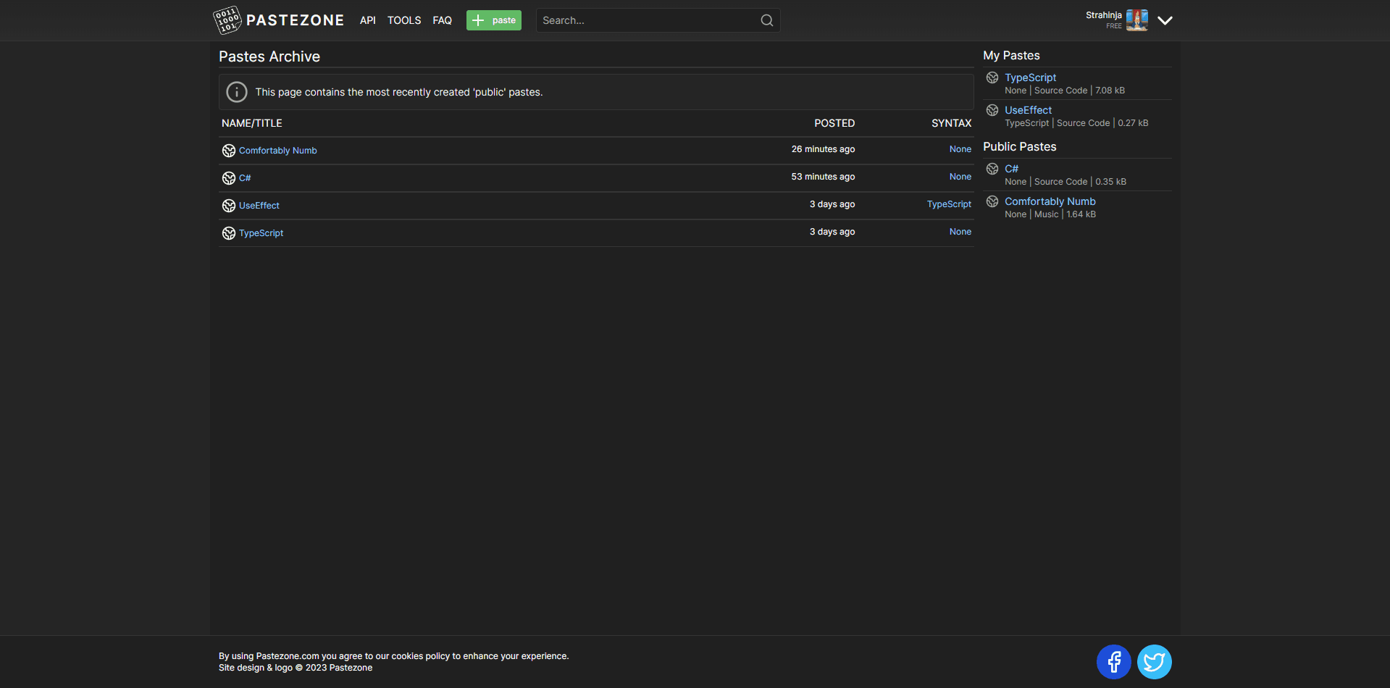Click the Pastes Archive page heading
The image size is (1390, 688).
pyautogui.click(x=269, y=56)
